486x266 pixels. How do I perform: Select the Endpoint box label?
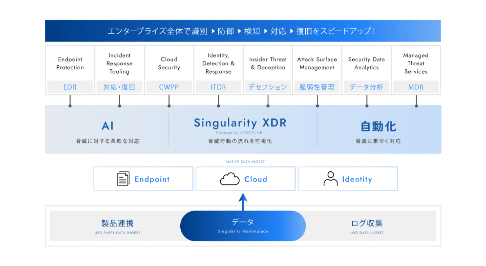pos(152,179)
